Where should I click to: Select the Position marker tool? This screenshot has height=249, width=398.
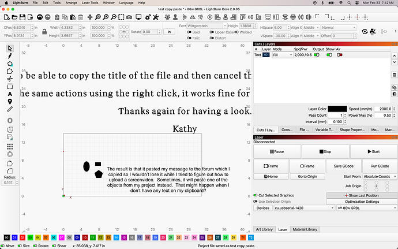[10, 101]
